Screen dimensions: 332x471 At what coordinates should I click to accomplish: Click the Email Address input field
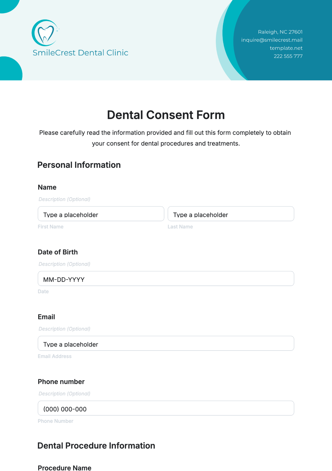166,343
